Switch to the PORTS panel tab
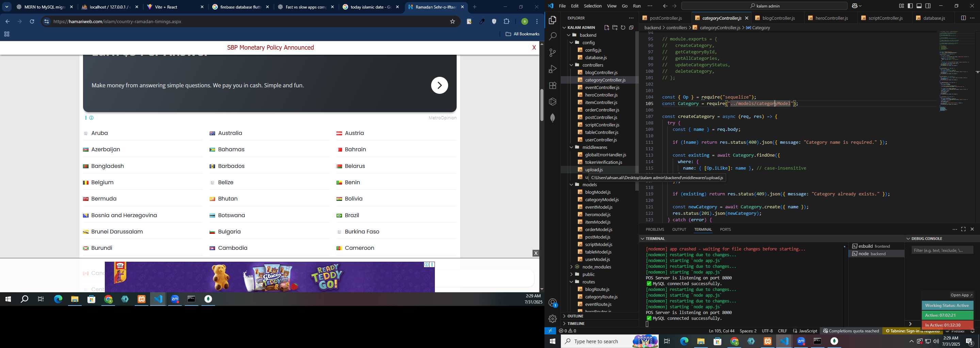 point(725,229)
